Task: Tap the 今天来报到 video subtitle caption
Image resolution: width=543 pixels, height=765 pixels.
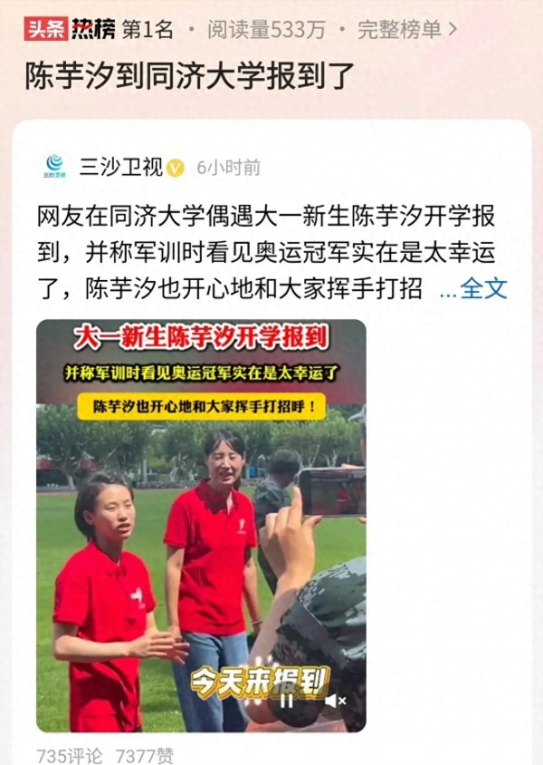Action: (x=260, y=681)
